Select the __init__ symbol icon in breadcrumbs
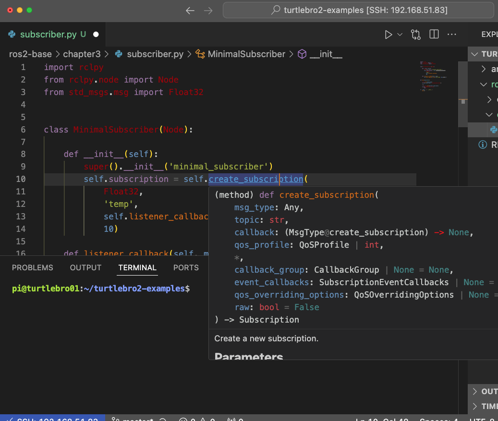The image size is (498, 421). pos(303,54)
